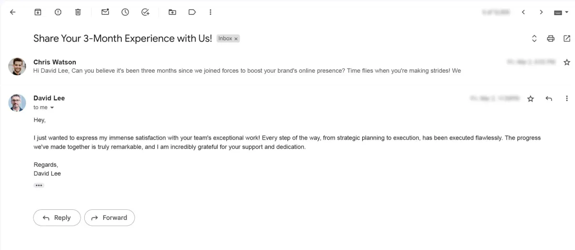Mark conversation as unread

tap(105, 12)
